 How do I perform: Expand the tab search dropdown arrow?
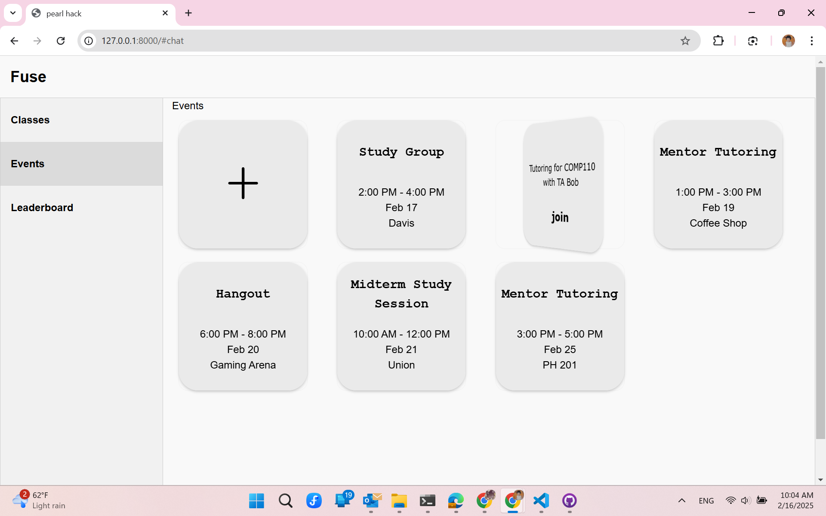13,13
